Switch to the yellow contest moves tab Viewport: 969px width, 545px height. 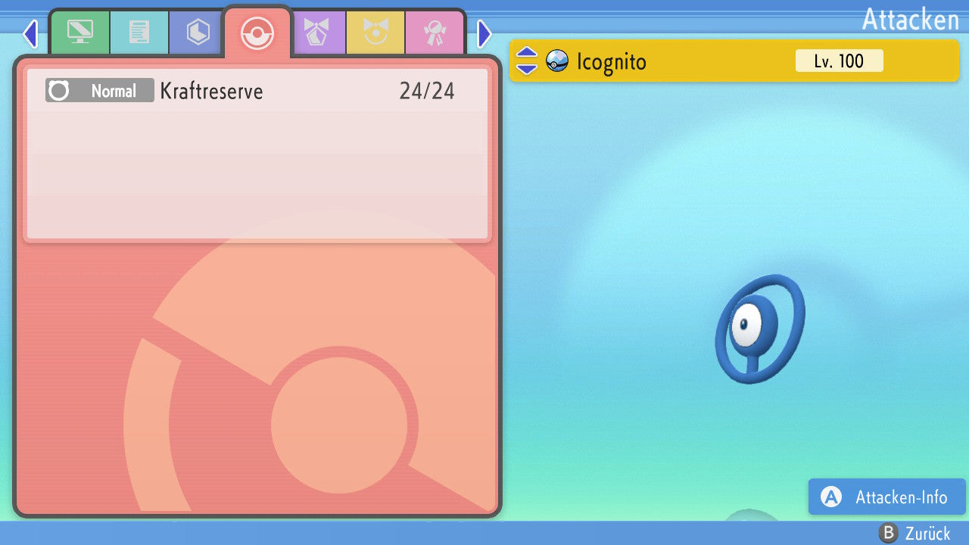(x=375, y=33)
